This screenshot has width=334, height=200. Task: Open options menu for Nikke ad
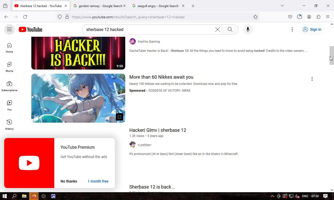coord(312,79)
